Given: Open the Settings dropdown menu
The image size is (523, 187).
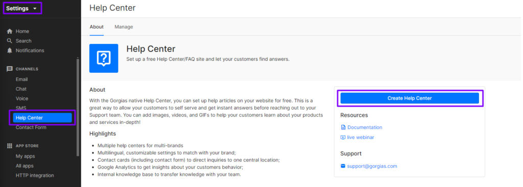Looking at the screenshot, I should pyautogui.click(x=22, y=8).
